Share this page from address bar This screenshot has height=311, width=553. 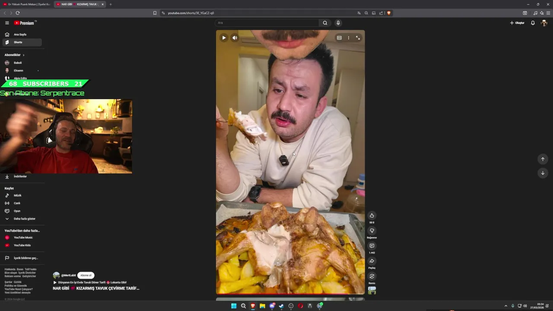(381, 13)
